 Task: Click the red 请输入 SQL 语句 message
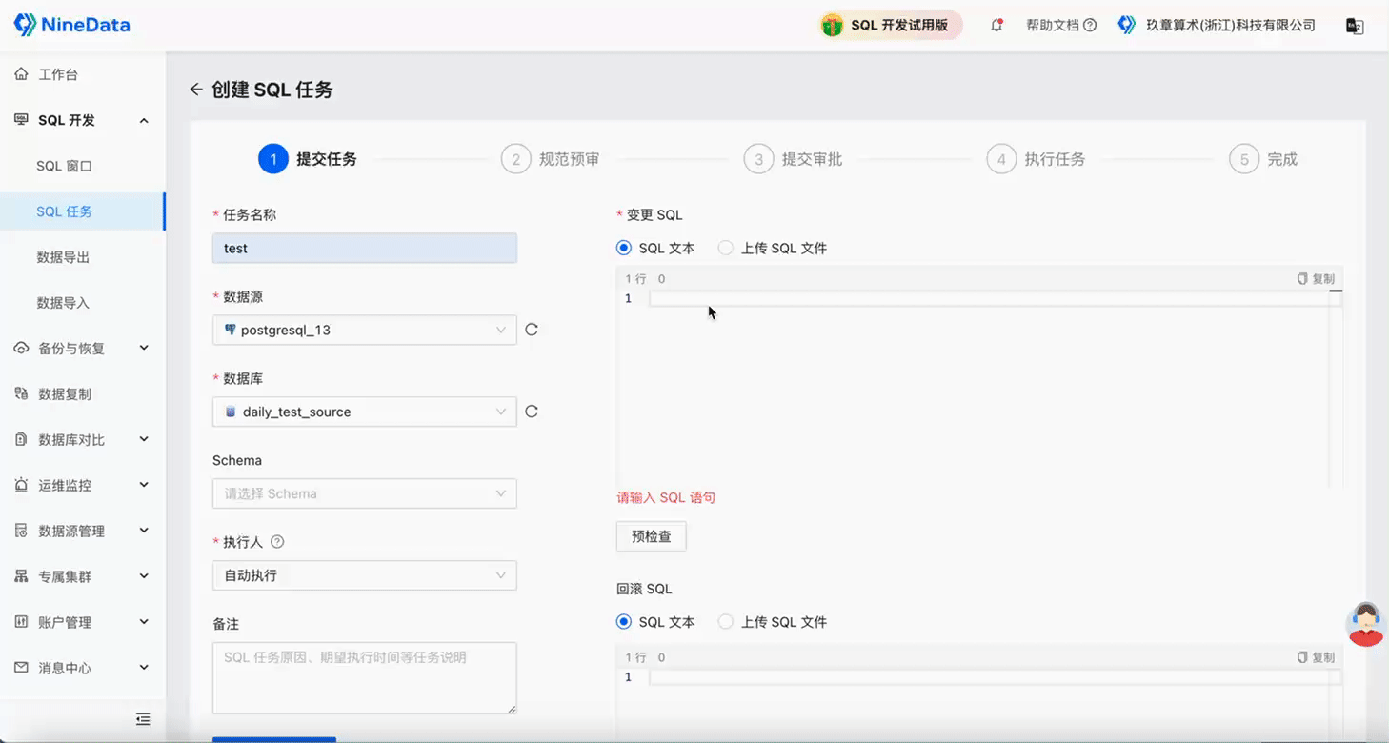click(x=666, y=497)
